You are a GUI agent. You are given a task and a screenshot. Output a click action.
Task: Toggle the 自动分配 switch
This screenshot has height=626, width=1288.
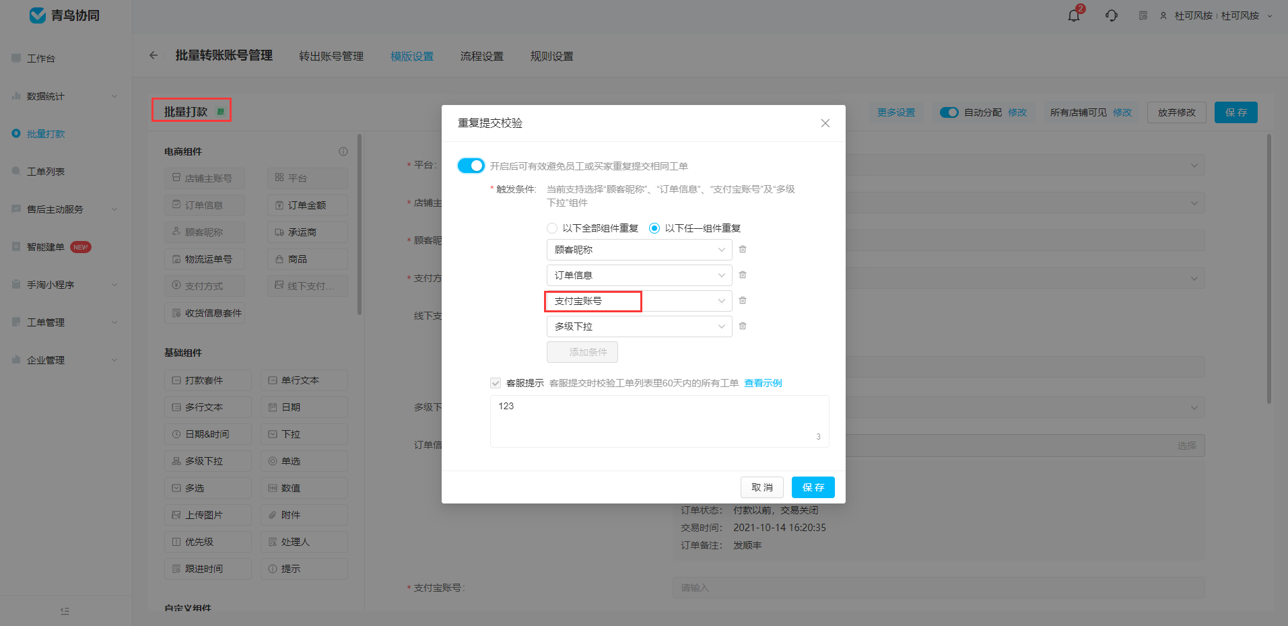tap(949, 112)
